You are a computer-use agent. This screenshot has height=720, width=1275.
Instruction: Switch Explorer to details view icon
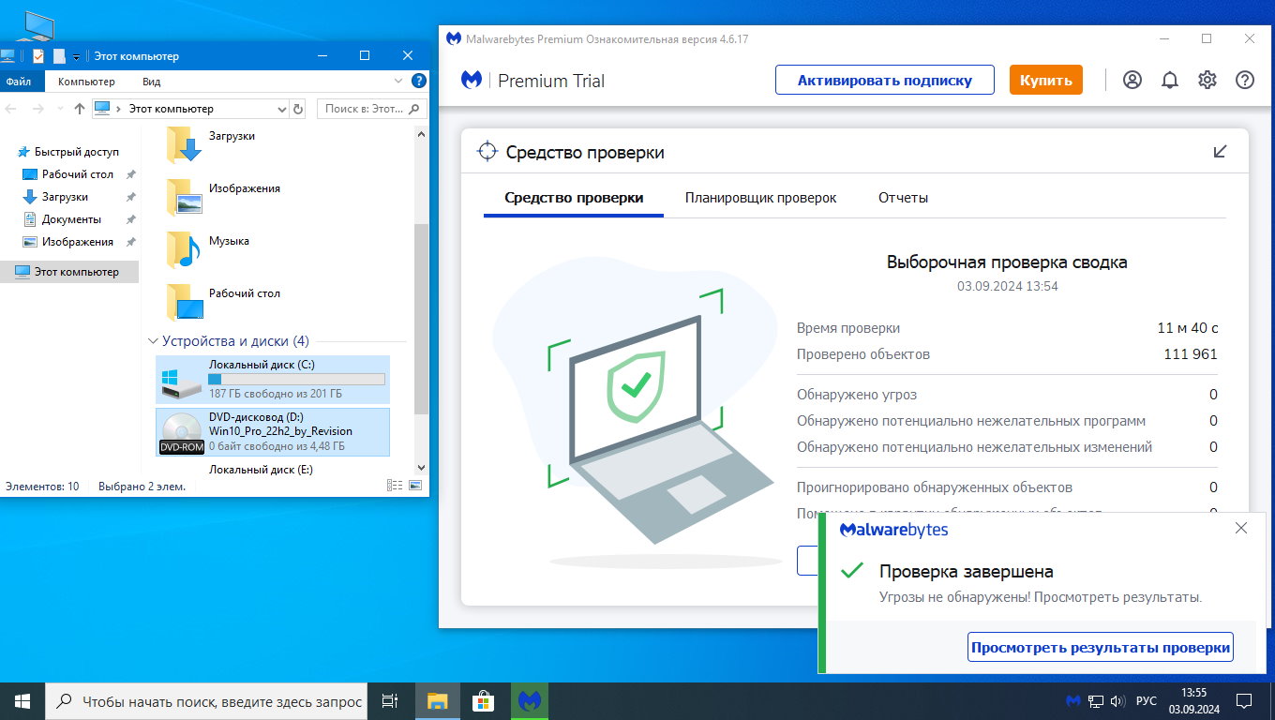point(394,487)
